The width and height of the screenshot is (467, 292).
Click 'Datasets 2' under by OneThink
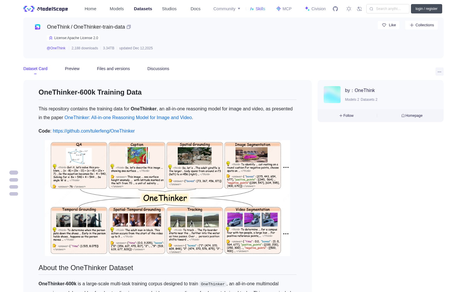tap(369, 100)
